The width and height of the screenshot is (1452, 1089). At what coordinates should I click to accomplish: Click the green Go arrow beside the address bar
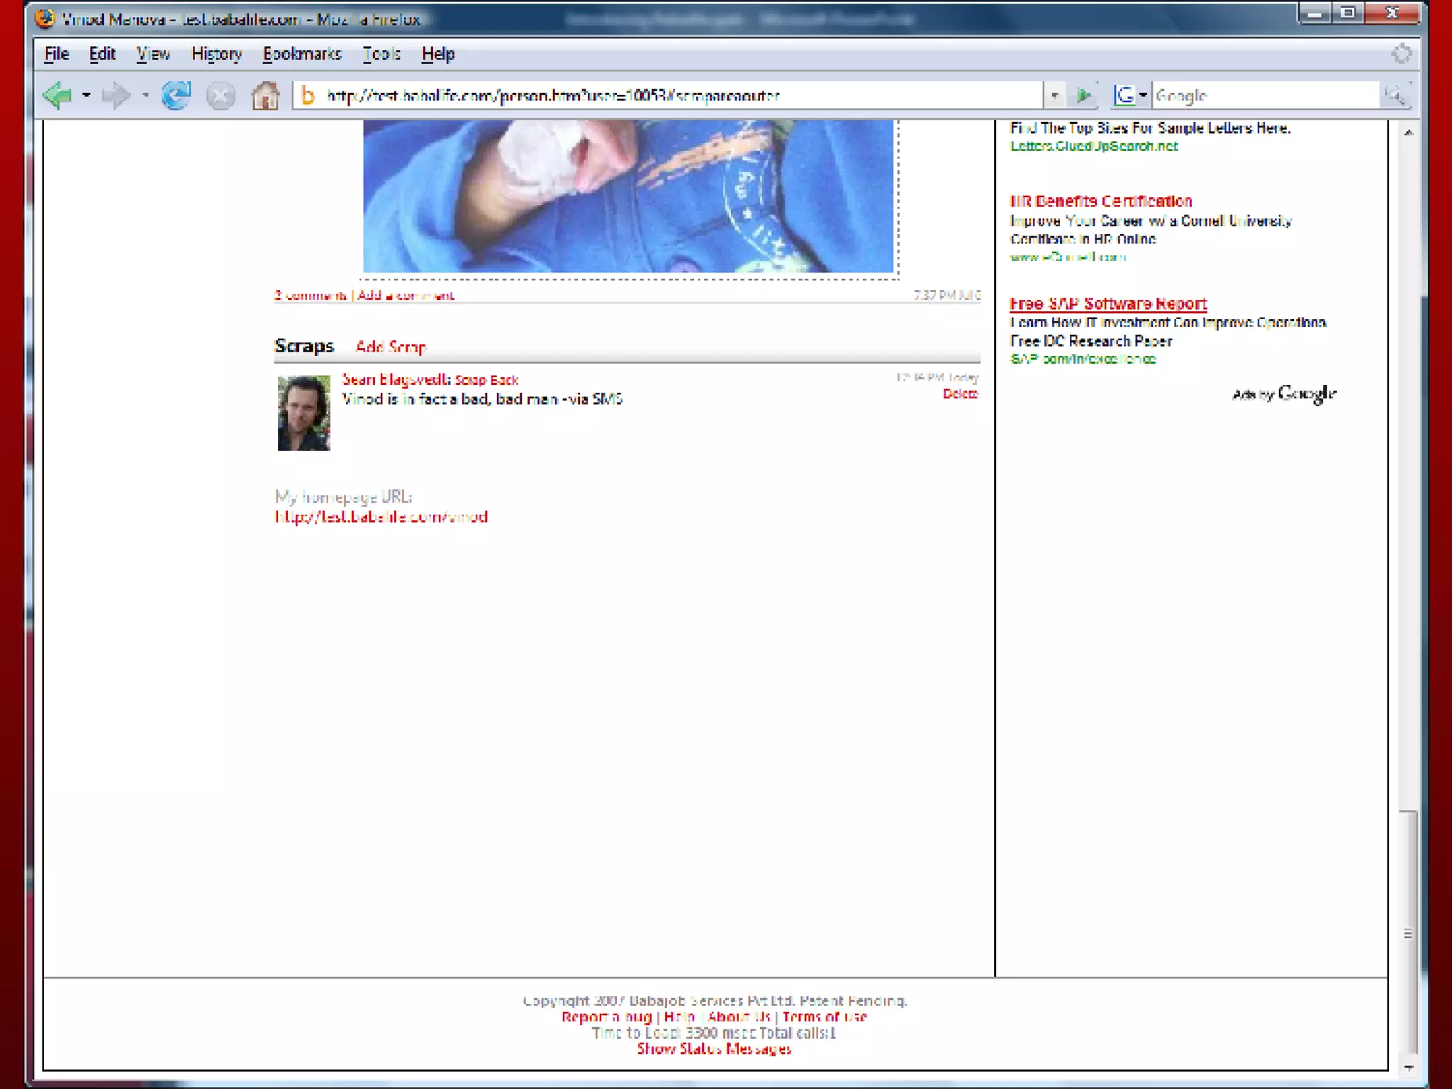click(x=1083, y=95)
